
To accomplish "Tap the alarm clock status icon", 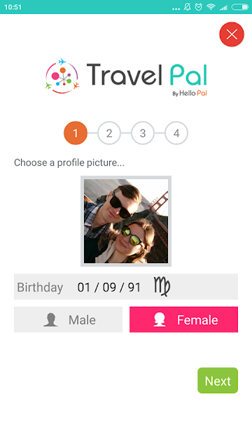I will point(199,7).
